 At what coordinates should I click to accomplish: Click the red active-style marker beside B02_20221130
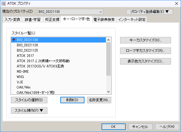14,40
